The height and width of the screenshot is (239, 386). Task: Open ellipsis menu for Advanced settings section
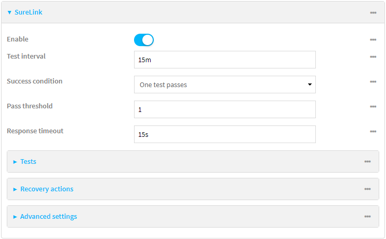pyautogui.click(x=367, y=217)
